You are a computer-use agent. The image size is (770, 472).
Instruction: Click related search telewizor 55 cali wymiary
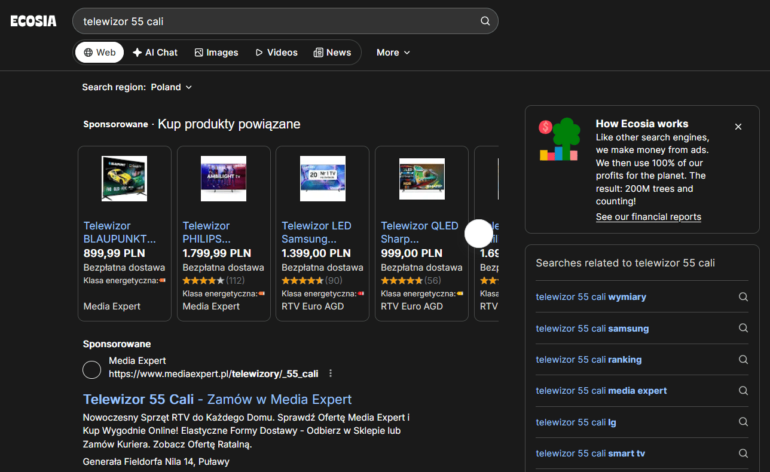pos(591,297)
